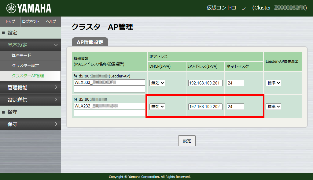Screen dimensions: 313x180
Task: Click the 仮想コントローラー cluster title
Action: tap(257, 8)
